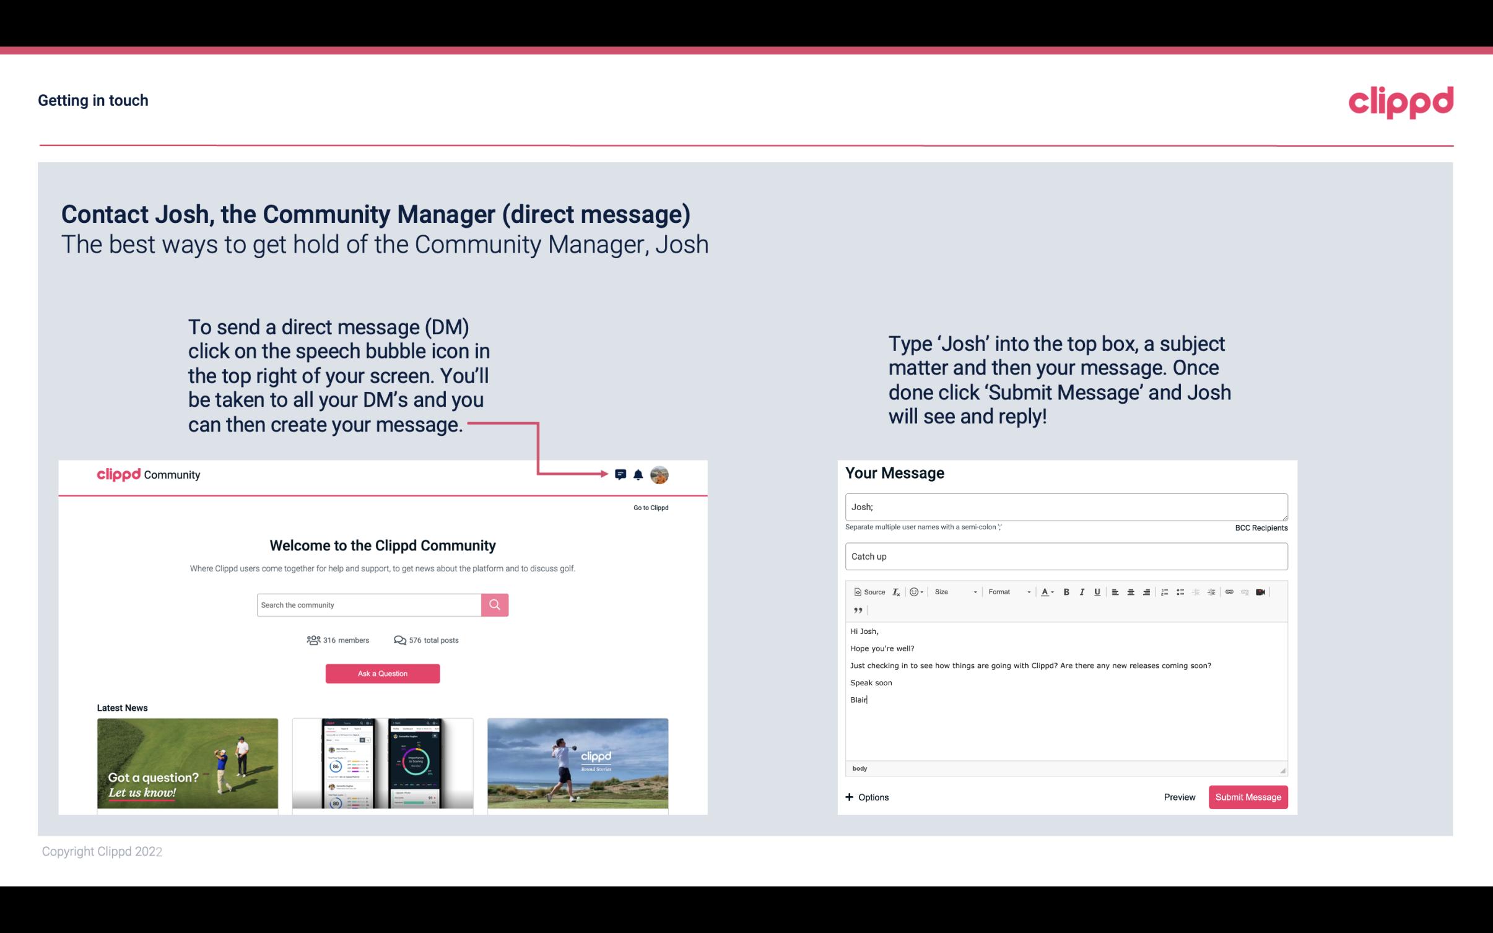Click the italic formatting I icon
1493x933 pixels.
[x=1080, y=591]
